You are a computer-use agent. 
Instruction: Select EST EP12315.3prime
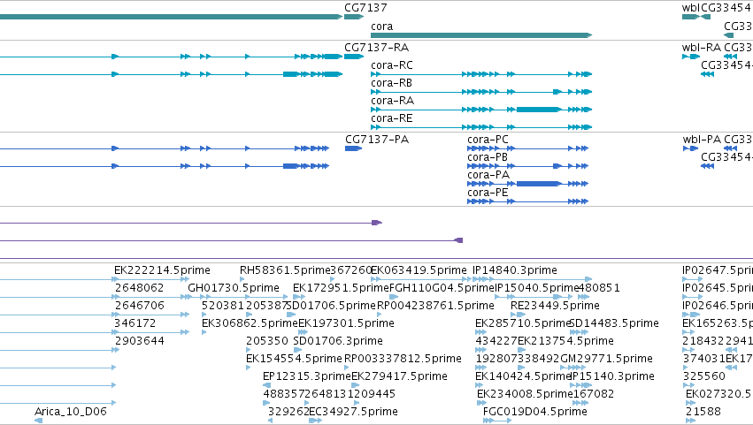(x=307, y=377)
